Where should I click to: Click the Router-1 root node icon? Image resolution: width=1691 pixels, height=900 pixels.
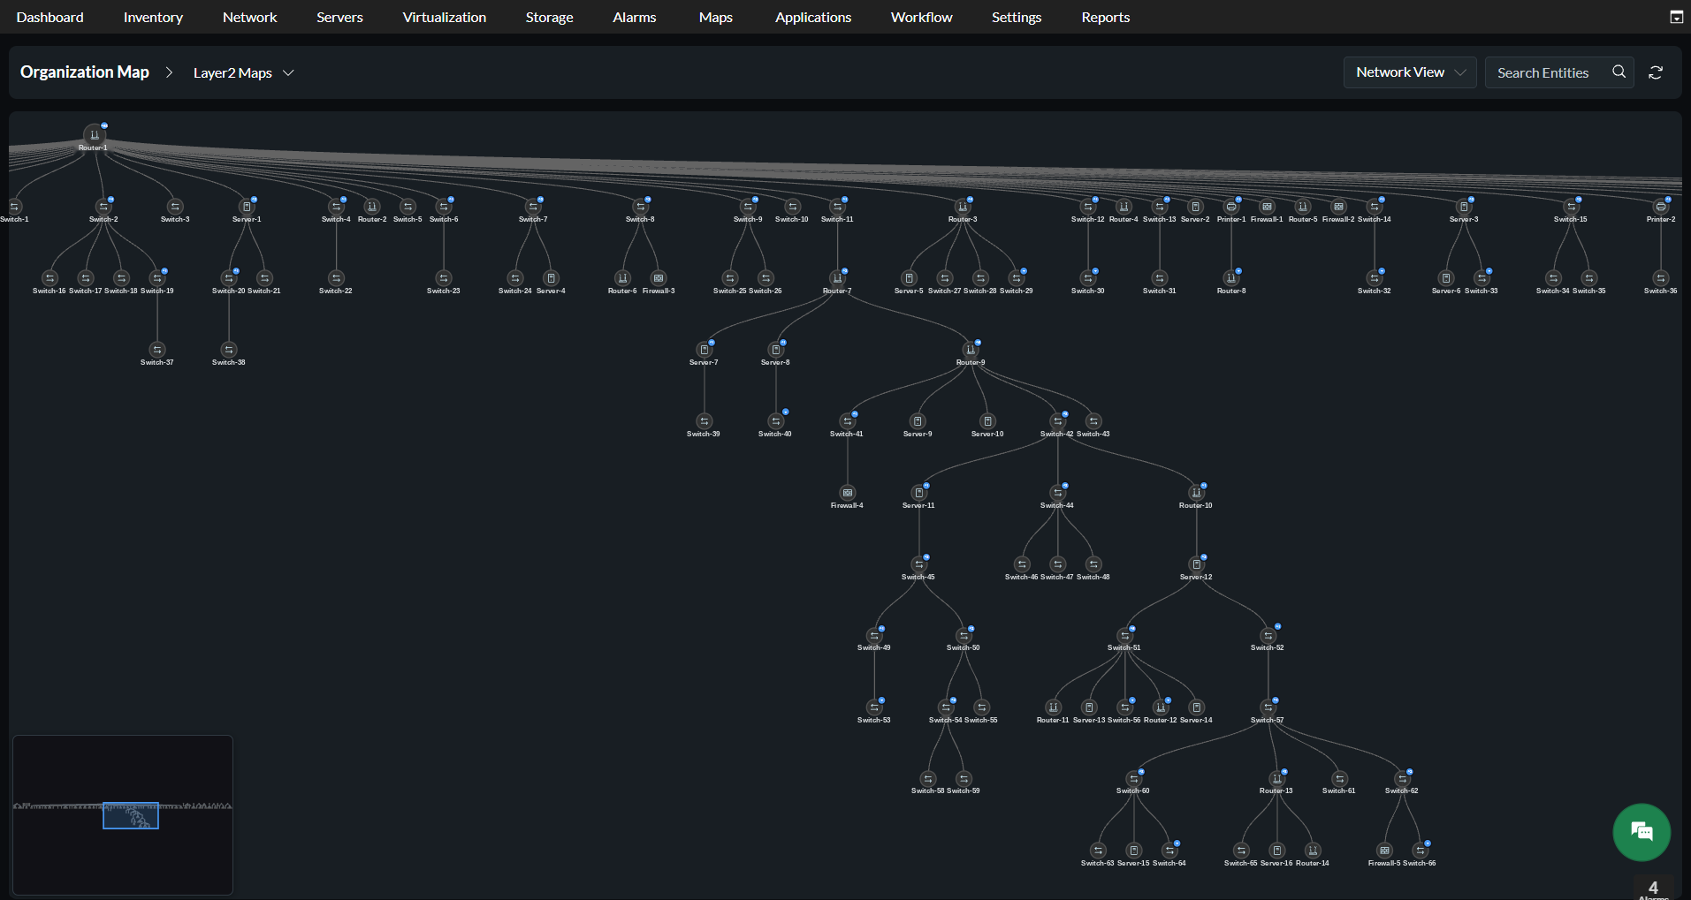(95, 134)
